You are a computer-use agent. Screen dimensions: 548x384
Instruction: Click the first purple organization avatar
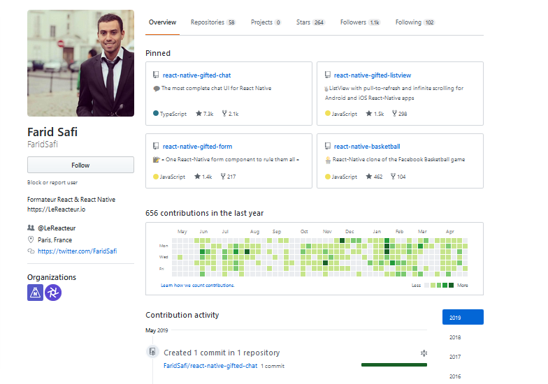(x=35, y=293)
